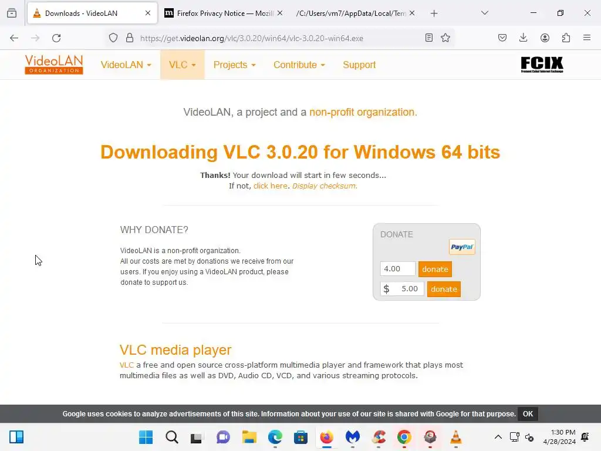This screenshot has width=601, height=451.
Task: Open File Explorer from taskbar
Action: point(249,437)
